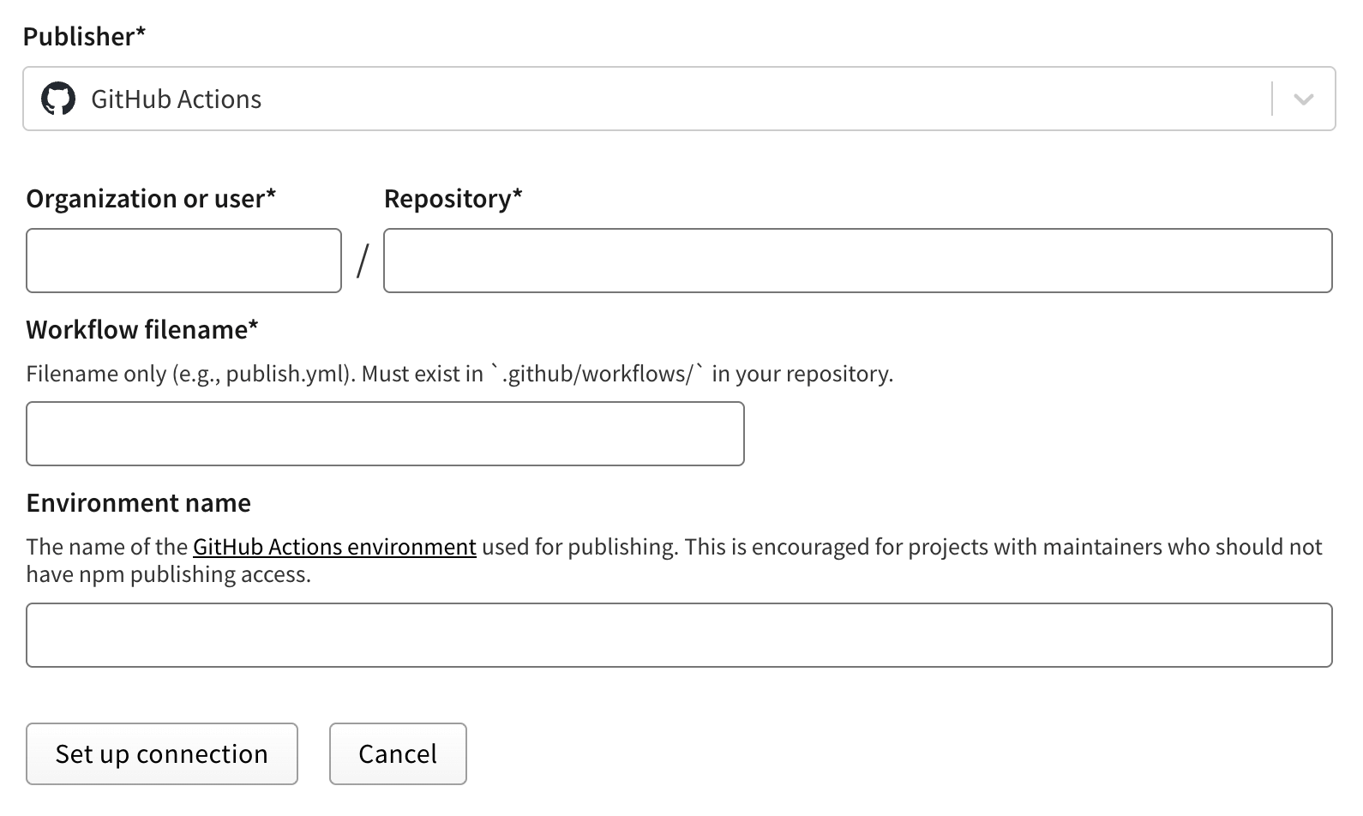Click the Workflow filename* label
The image size is (1363, 816).
[142, 330]
